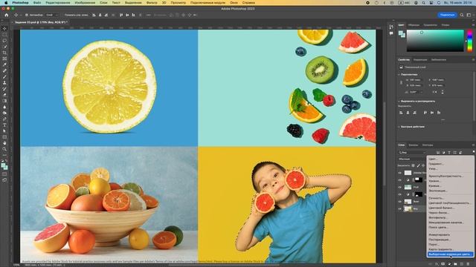Select the Eraser tool
The height and width of the screenshot is (267, 476).
(4, 95)
